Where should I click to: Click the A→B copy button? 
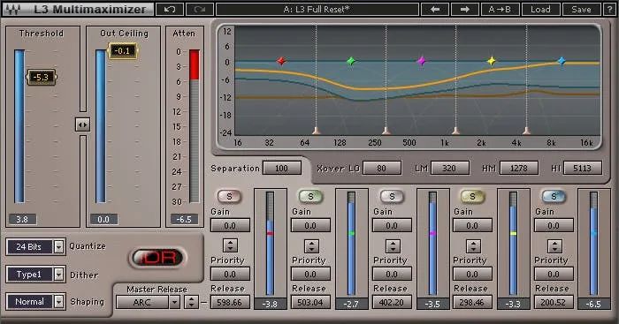click(501, 9)
